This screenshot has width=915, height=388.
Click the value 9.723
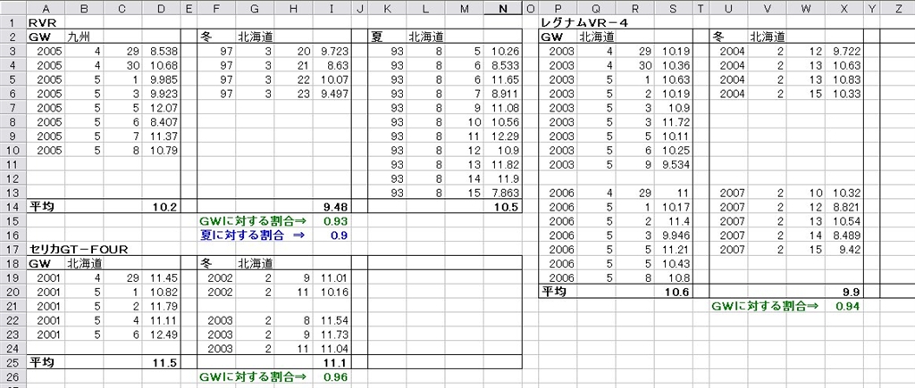pyautogui.click(x=334, y=51)
